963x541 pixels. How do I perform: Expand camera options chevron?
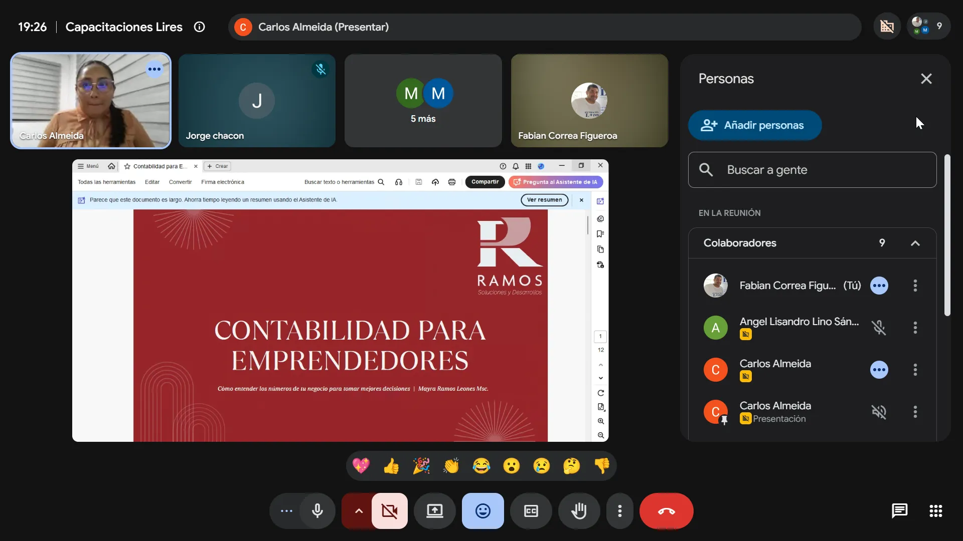359,511
